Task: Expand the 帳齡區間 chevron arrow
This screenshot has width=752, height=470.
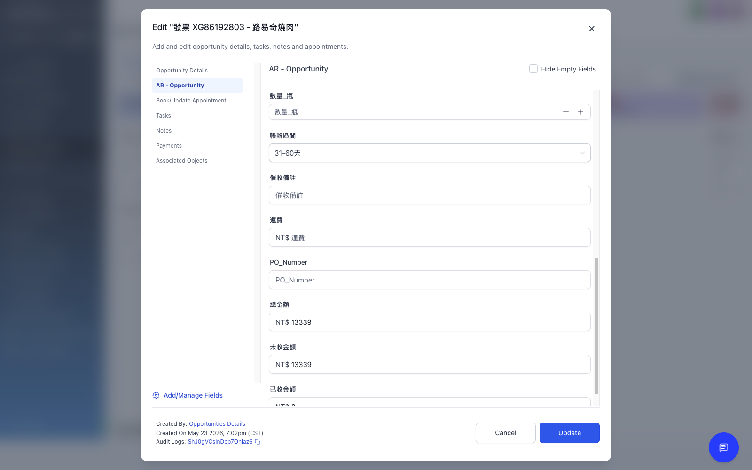Action: [582, 153]
